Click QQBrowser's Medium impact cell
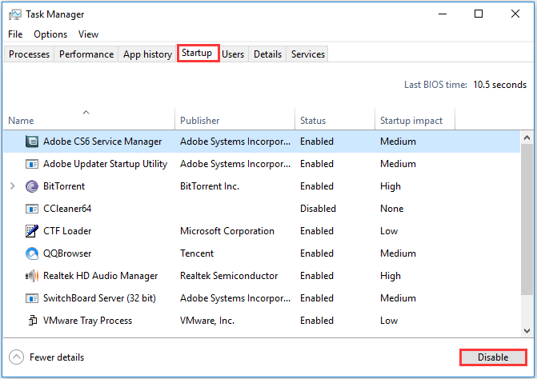Image resolution: width=537 pixels, height=379 pixels. (398, 253)
